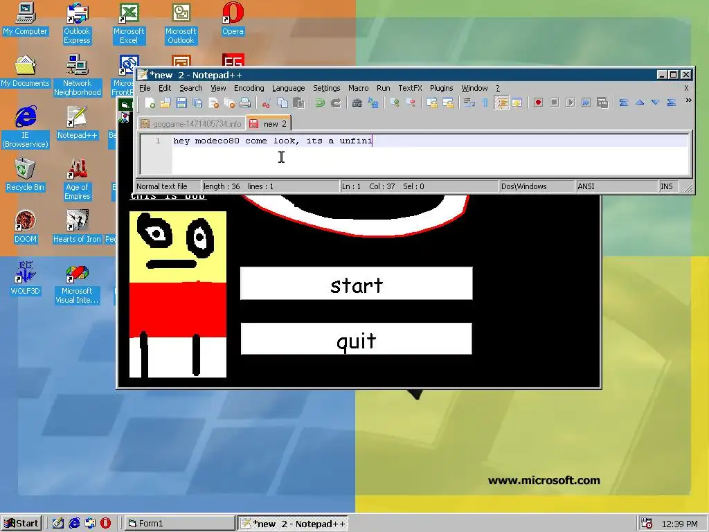Image resolution: width=709 pixels, height=532 pixels.
Task: Click the clock in the system tray
Action: coord(679,524)
